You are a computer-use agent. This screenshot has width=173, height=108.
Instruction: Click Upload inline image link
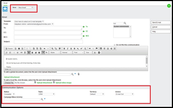[x=64, y=83]
